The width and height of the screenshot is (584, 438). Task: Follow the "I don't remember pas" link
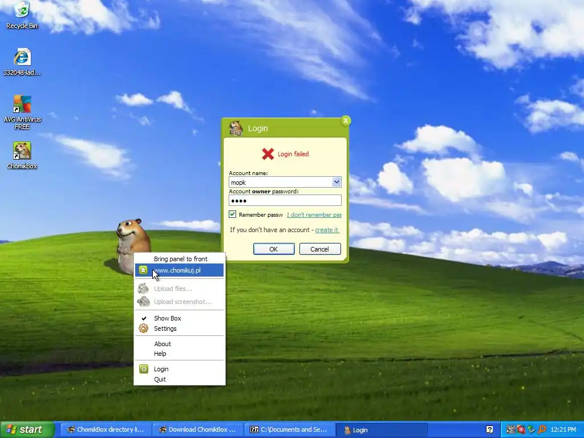(x=314, y=214)
